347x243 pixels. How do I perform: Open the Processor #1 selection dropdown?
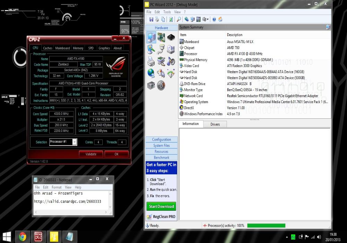75,142
